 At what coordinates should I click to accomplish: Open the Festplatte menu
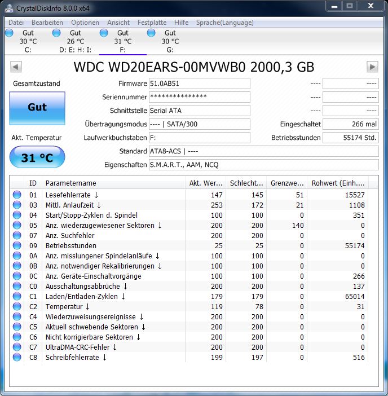tap(152, 23)
